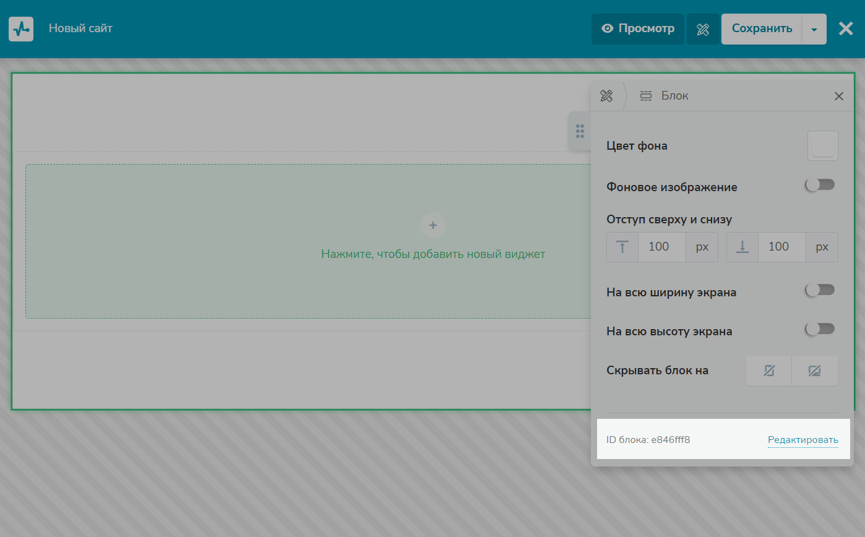Hide block on mobile devices icon
Image resolution: width=865 pixels, height=537 pixels.
[x=769, y=371]
